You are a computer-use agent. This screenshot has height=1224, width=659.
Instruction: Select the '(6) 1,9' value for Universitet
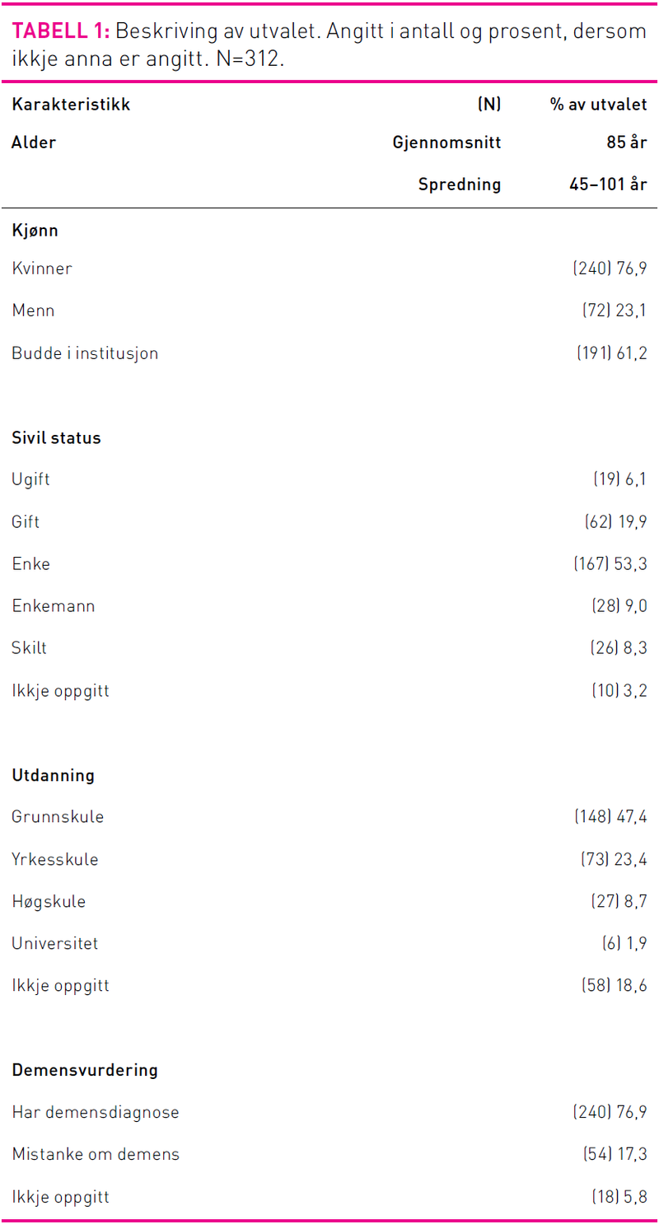point(624,943)
